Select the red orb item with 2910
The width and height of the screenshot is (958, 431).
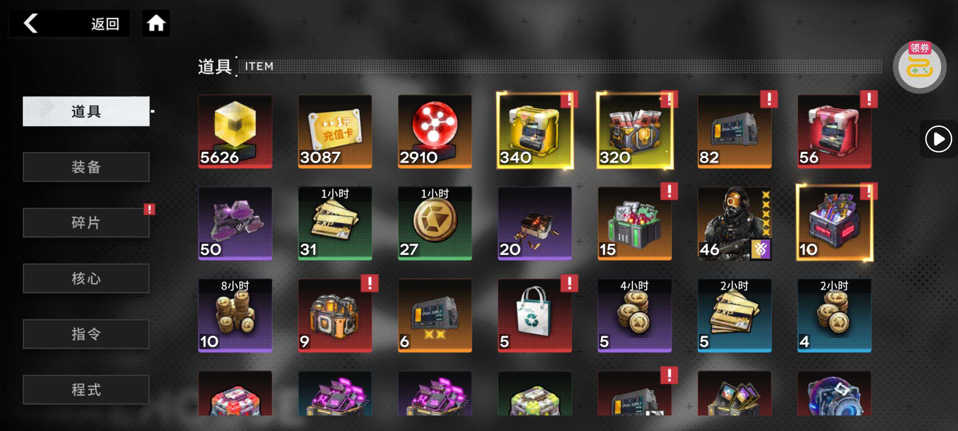coord(435,131)
